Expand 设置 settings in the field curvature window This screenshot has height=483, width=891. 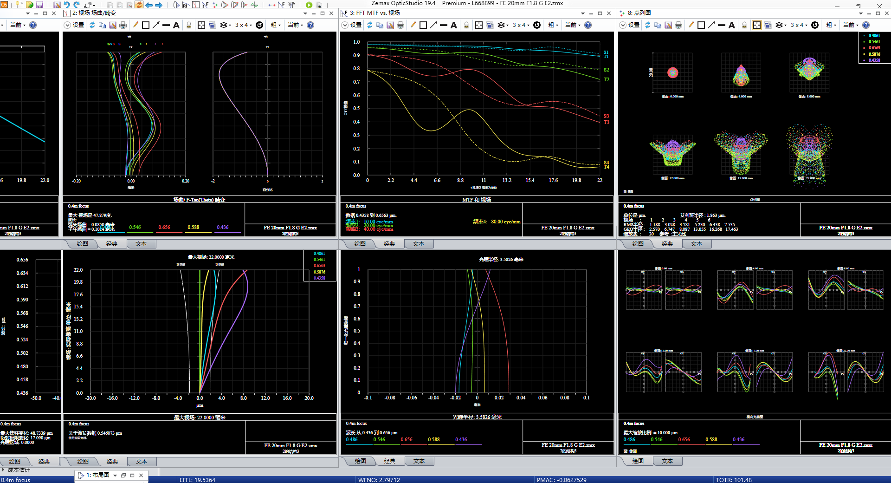74,25
